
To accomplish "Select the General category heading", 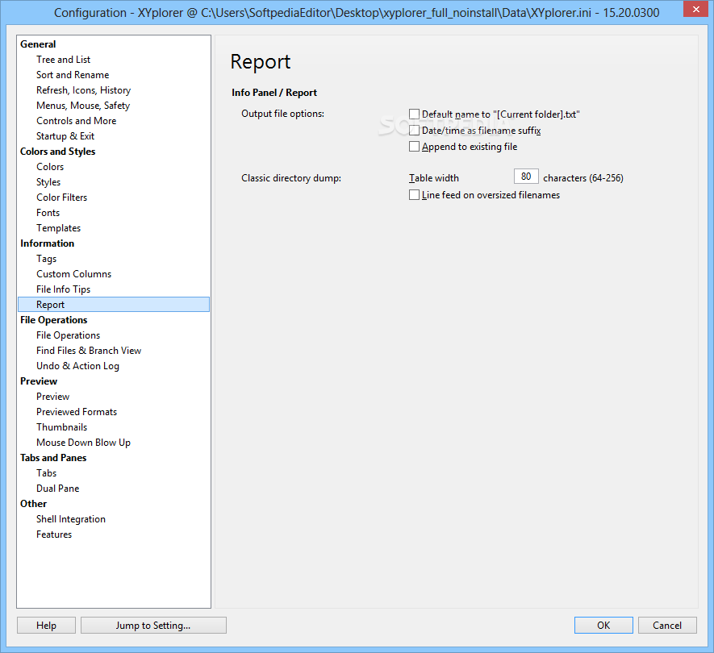I will pos(38,44).
